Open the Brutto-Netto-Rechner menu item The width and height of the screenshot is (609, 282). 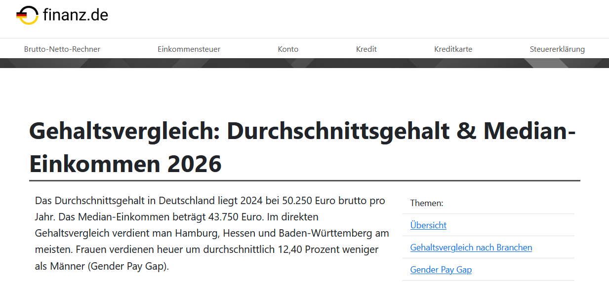tap(62, 49)
